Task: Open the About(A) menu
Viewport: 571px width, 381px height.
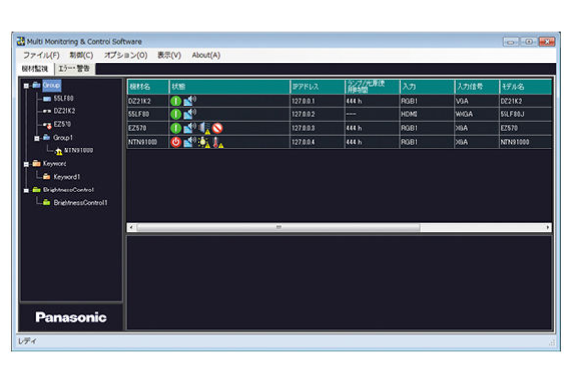Action: (206, 55)
